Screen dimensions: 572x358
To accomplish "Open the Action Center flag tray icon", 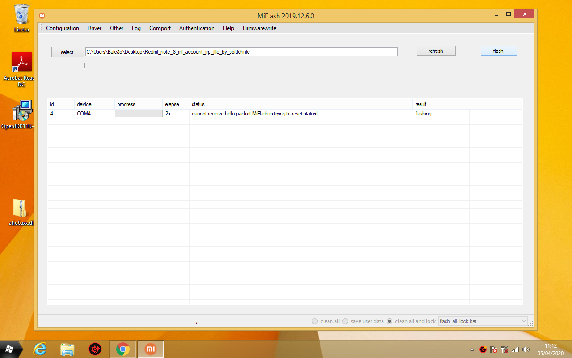I will point(494,349).
